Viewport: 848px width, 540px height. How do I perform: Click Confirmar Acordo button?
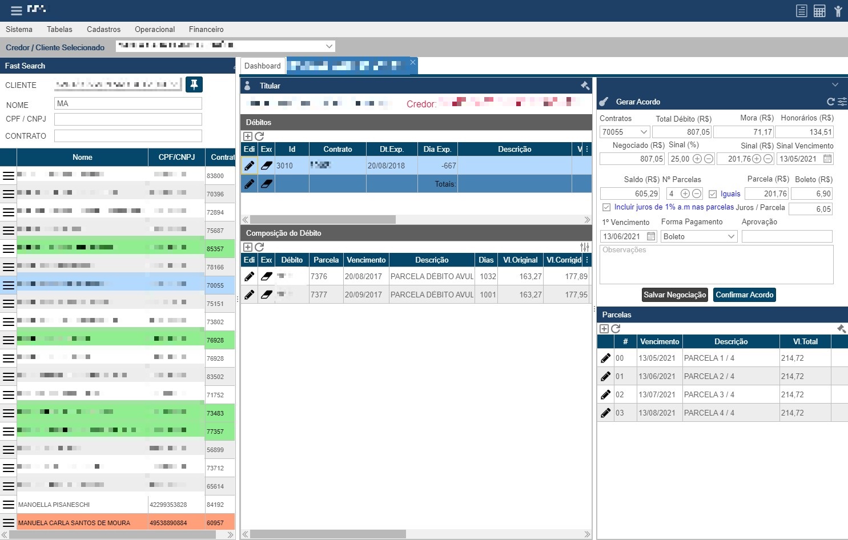(745, 295)
